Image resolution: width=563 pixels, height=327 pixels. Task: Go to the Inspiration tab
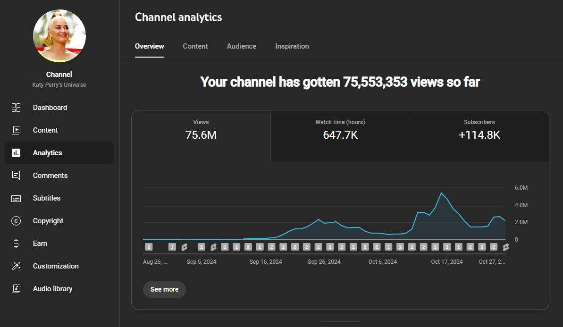[292, 46]
